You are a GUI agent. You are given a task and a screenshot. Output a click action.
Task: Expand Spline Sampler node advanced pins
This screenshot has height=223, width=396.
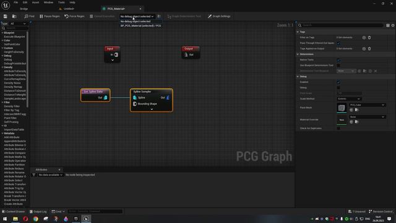(152, 109)
